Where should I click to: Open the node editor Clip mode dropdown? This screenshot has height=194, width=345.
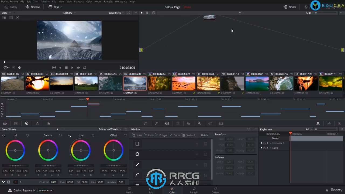310,13
